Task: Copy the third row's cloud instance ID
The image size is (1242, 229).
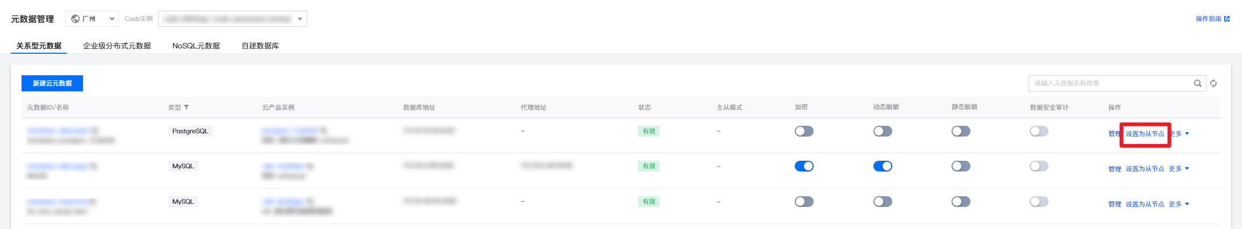Action: coord(310,202)
